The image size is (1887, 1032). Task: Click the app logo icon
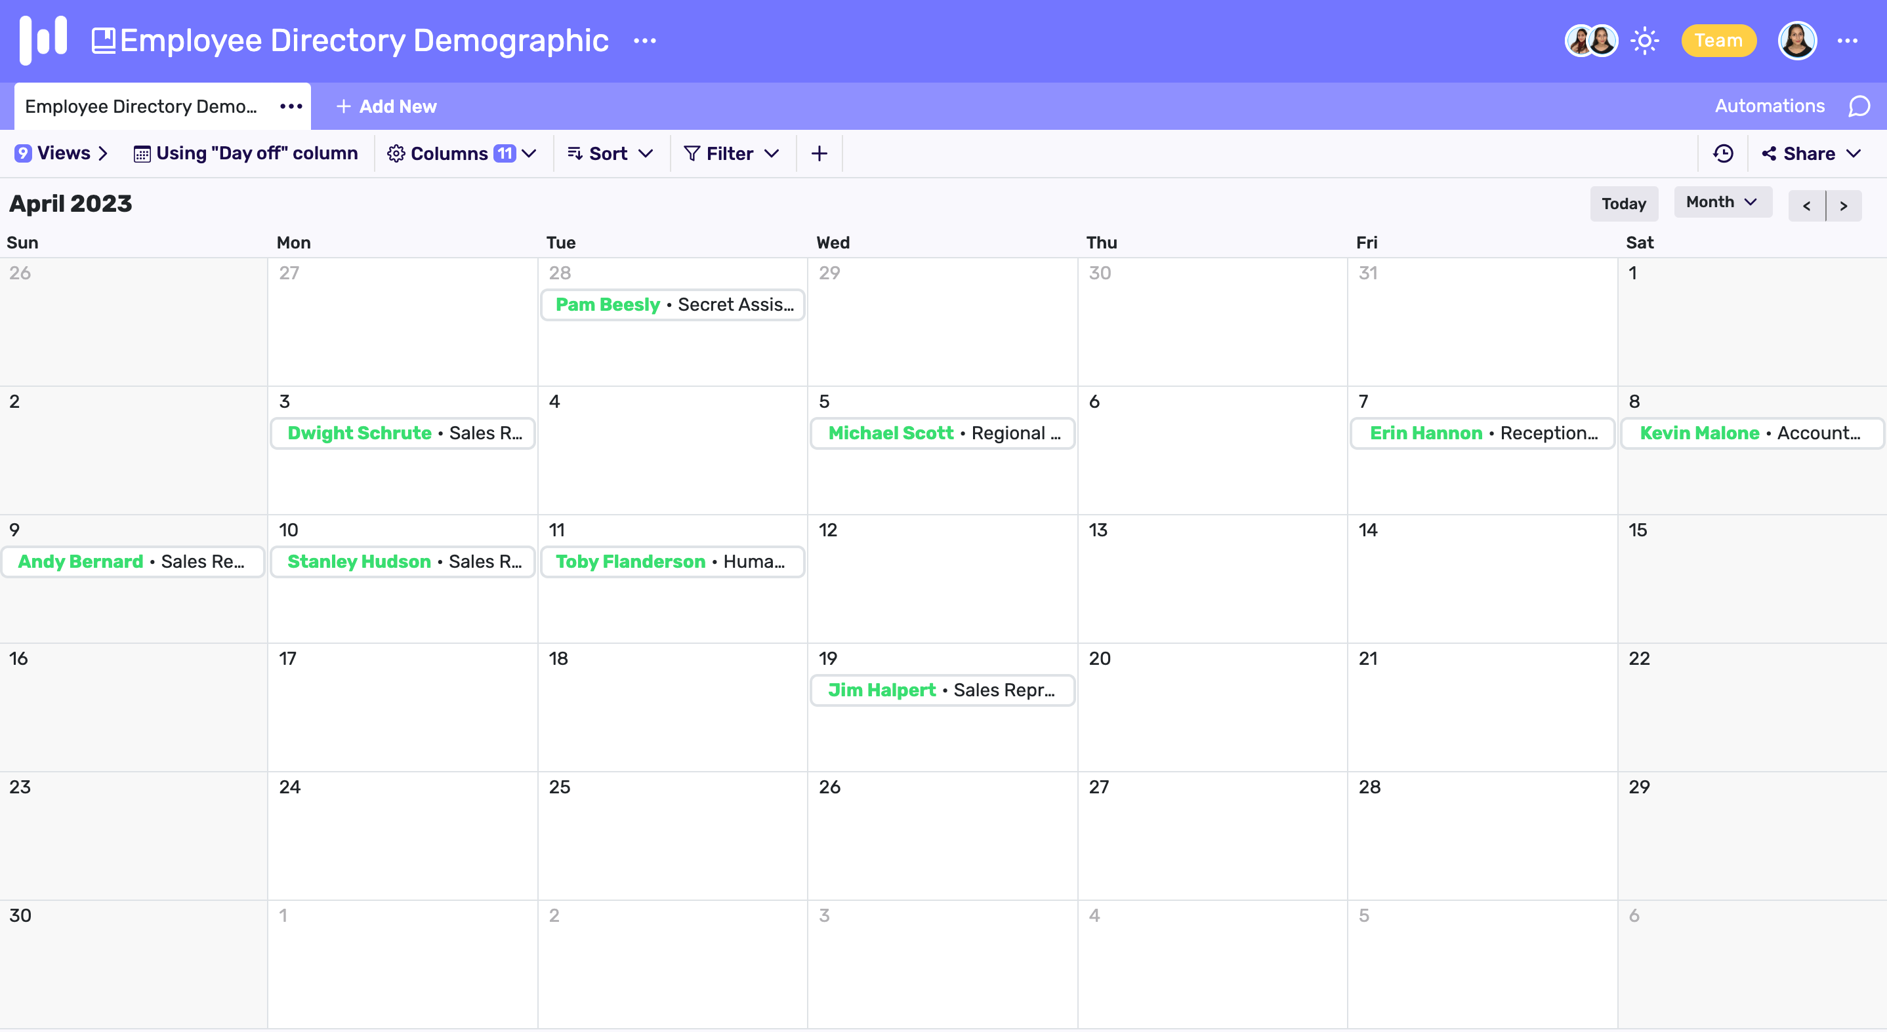[x=43, y=39]
